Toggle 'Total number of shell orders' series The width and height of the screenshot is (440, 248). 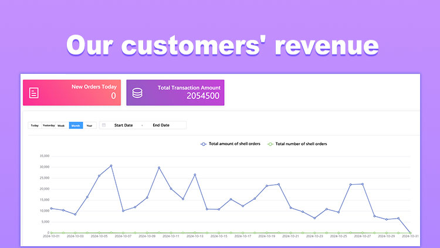coord(301,144)
